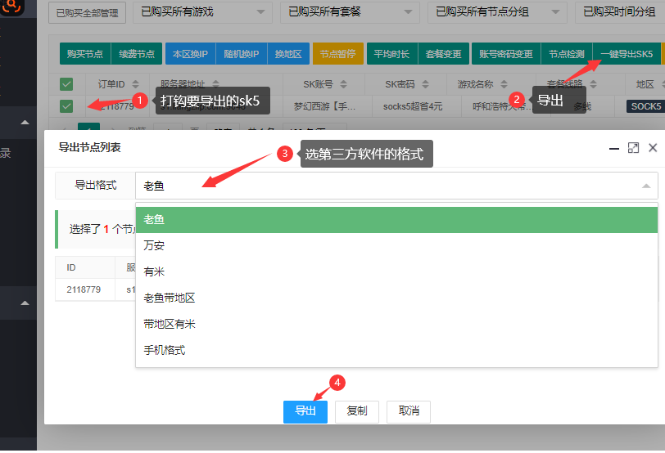Image resolution: width=665 pixels, height=453 pixels.
Task: Select 带地区有米 option in format list
Action: pos(396,325)
